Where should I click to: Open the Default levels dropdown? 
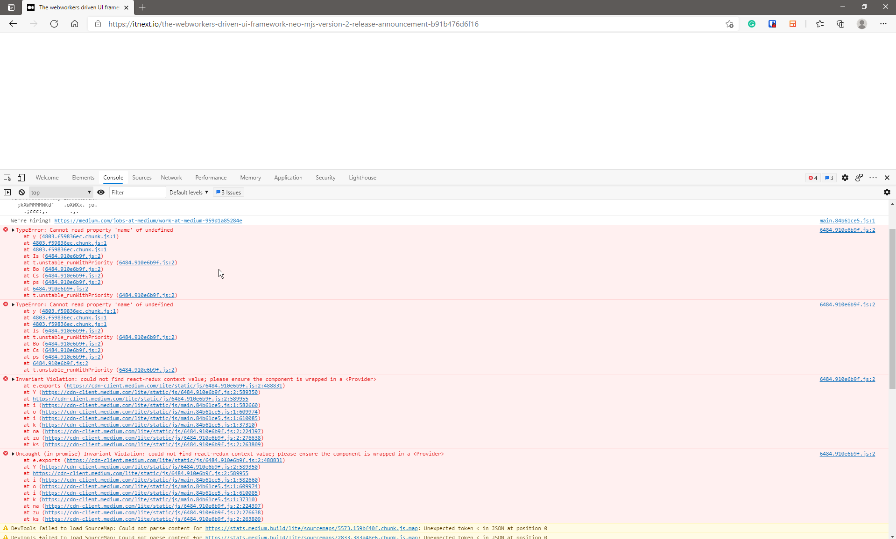point(189,192)
